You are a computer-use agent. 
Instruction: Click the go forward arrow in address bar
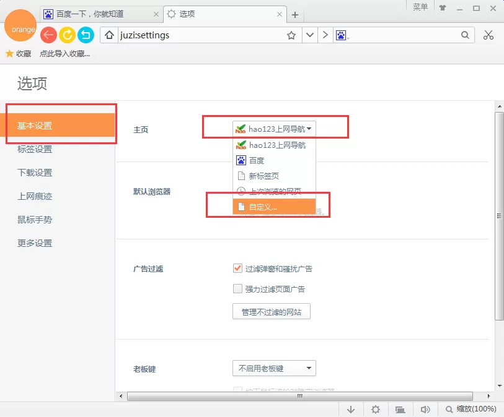coord(325,35)
